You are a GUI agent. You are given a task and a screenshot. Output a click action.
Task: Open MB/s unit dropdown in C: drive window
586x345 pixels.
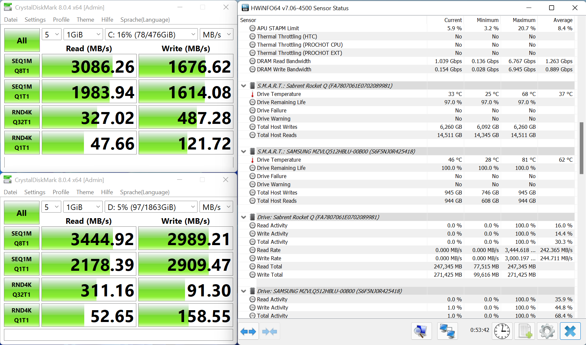click(217, 34)
